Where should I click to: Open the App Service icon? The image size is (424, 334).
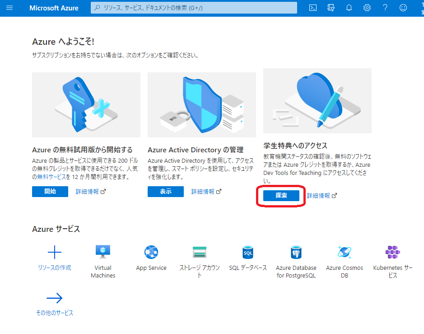(151, 252)
